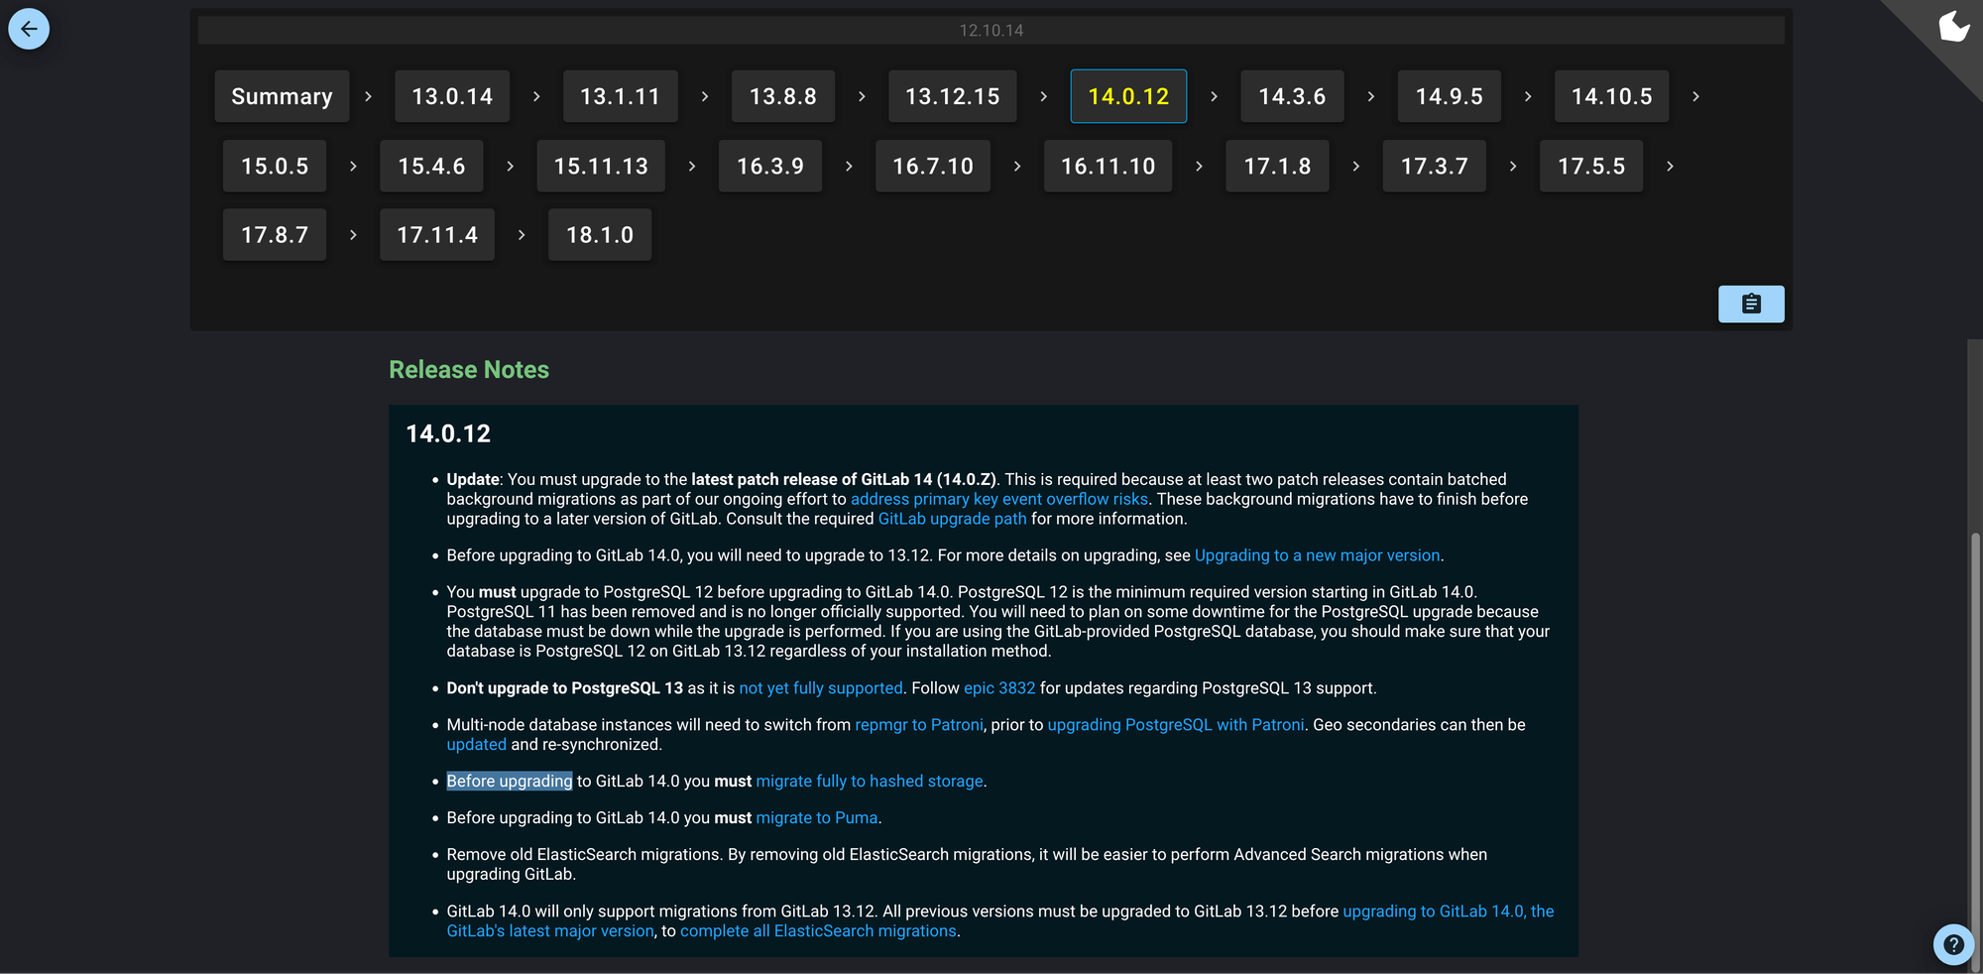1983x974 pixels.
Task: Click the page vertical scrollbar
Action: coord(1975,694)
